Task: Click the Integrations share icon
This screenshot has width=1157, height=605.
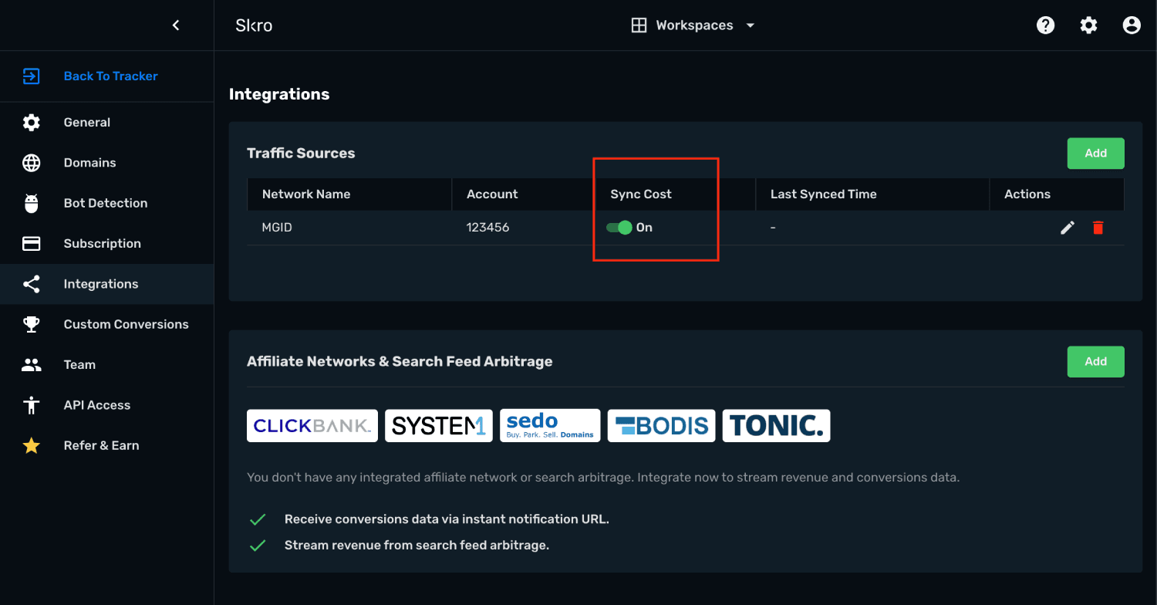Action: click(31, 284)
